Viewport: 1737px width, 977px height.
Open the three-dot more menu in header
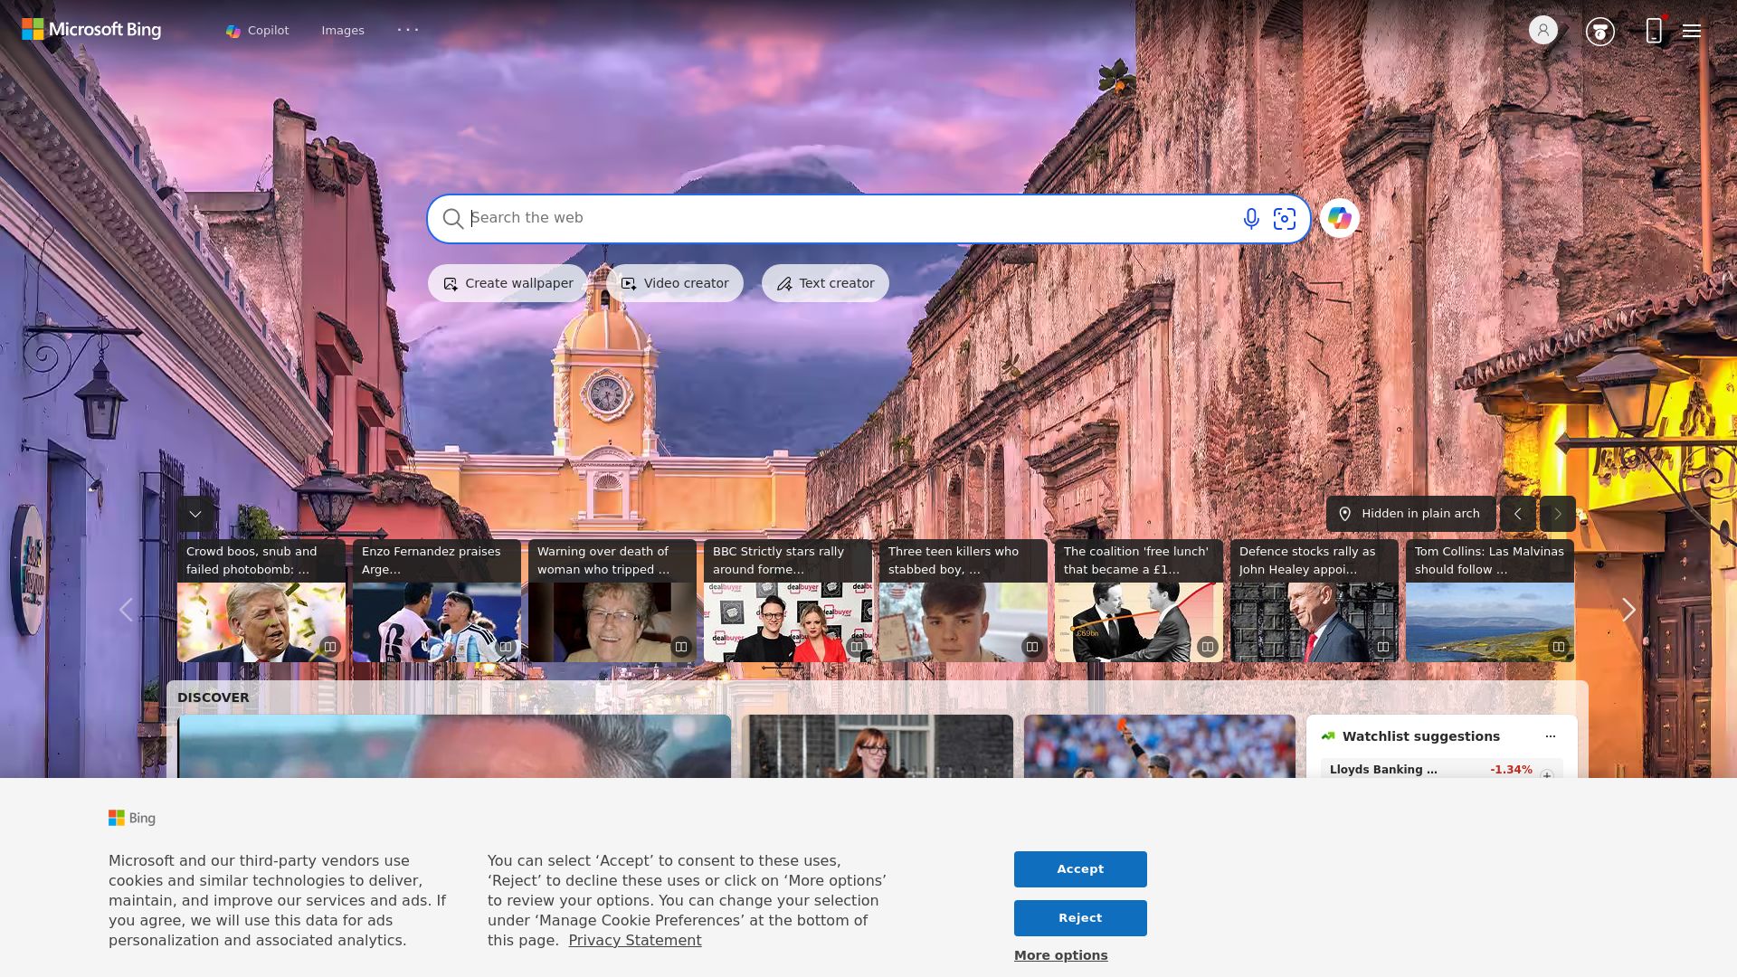coord(408,30)
